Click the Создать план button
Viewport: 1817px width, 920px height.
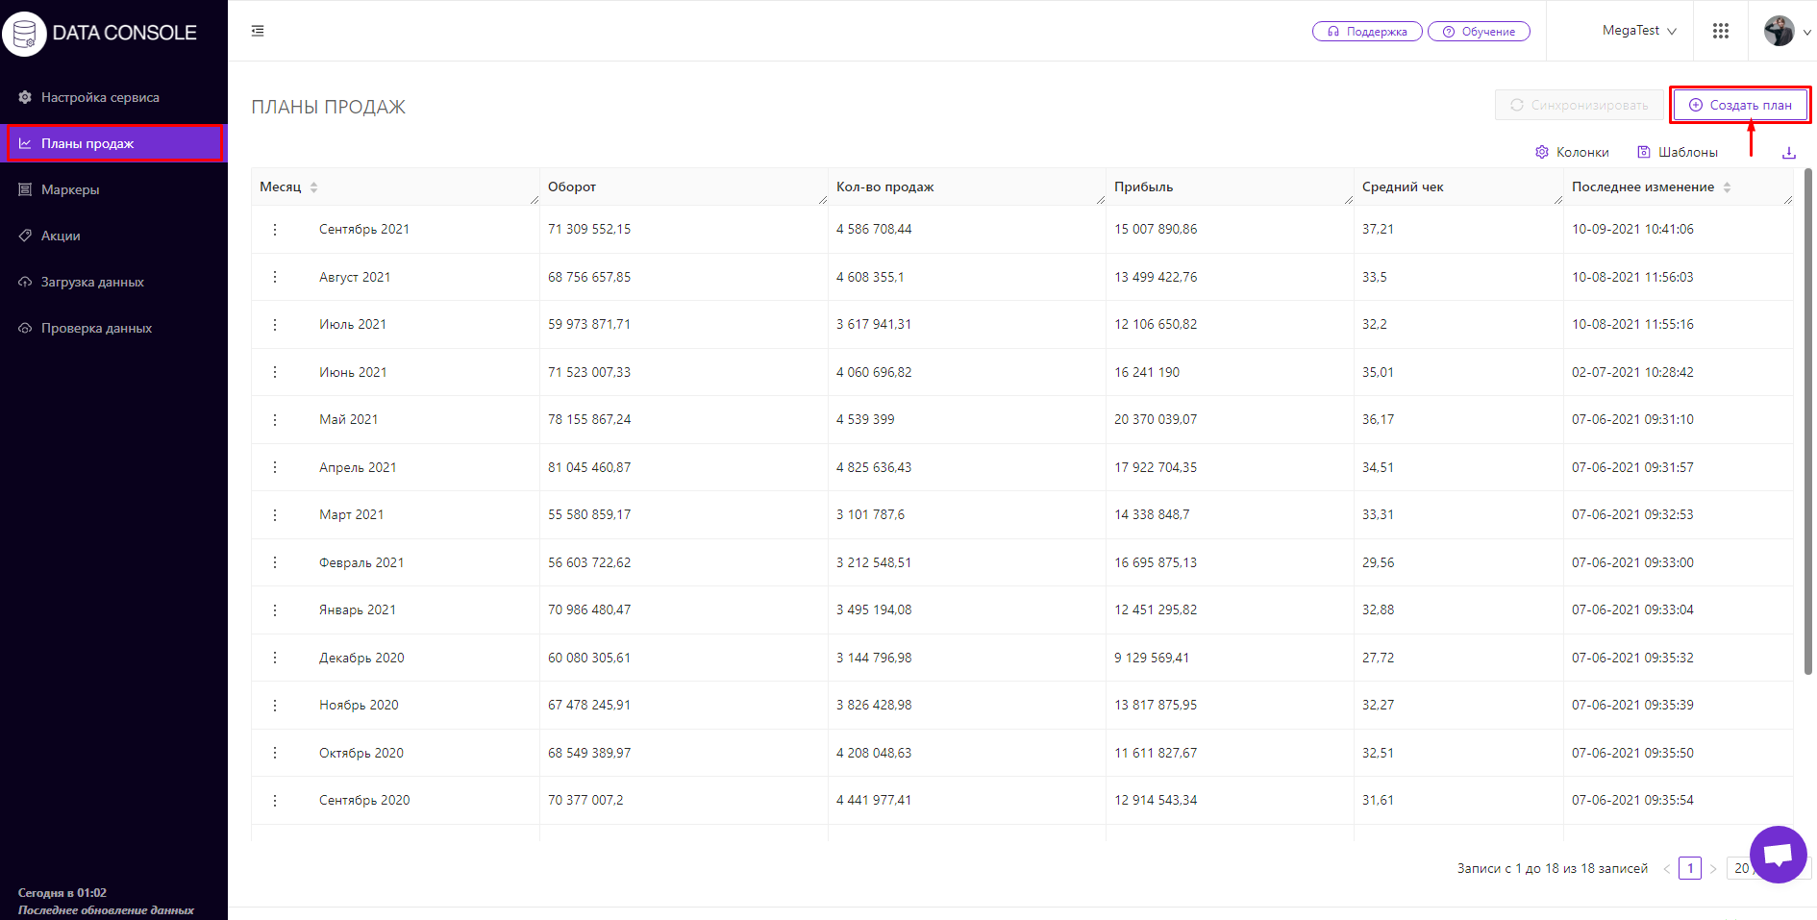coord(1740,106)
